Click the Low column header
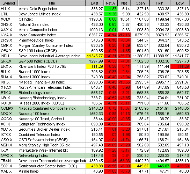The width and height of the screenshot is (190, 174). tap(180, 3)
